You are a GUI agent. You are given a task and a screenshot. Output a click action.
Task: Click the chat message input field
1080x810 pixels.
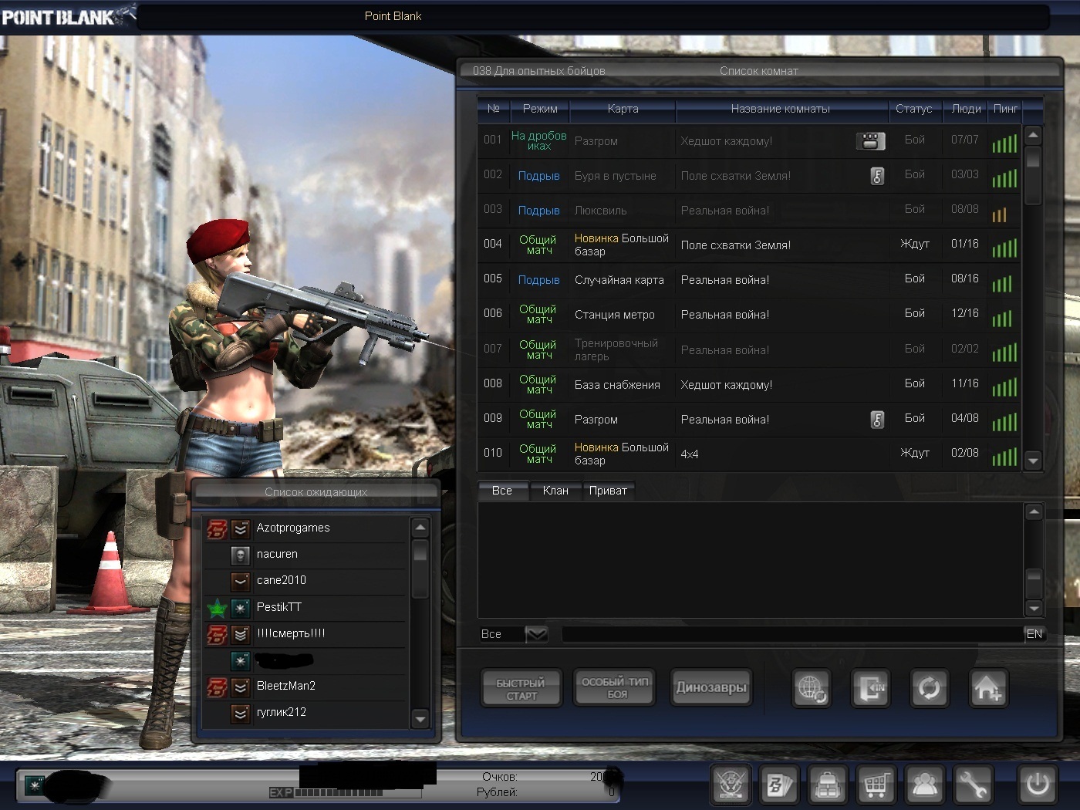pos(791,634)
